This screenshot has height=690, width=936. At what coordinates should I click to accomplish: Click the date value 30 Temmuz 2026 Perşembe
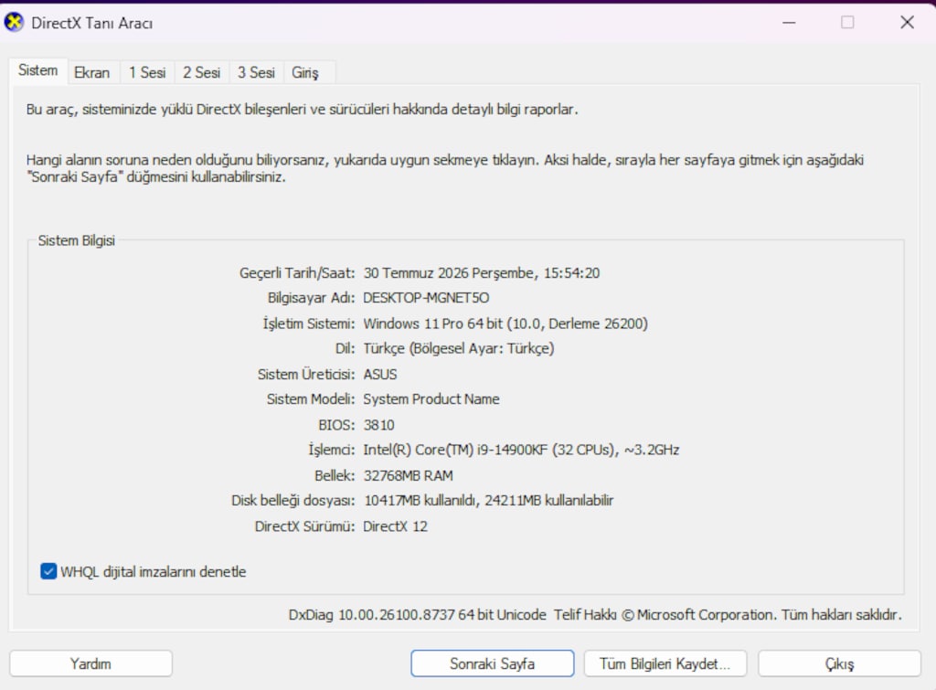pos(482,272)
